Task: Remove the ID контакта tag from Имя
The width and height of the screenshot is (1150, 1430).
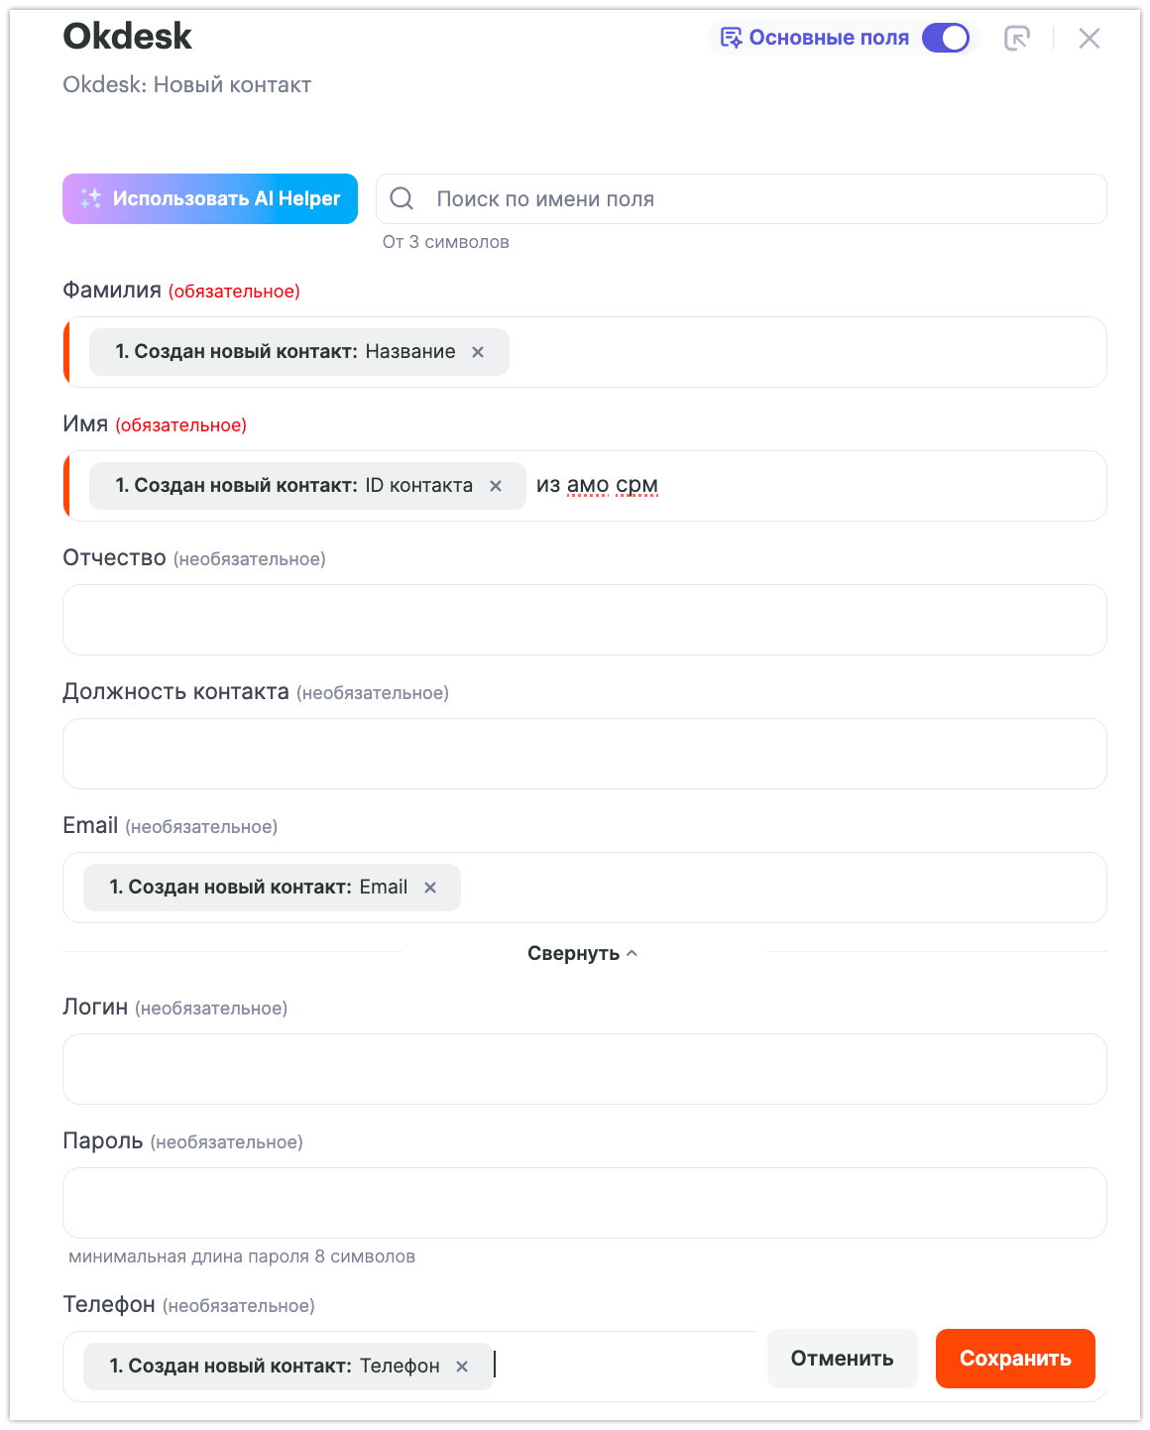Action: point(496,486)
